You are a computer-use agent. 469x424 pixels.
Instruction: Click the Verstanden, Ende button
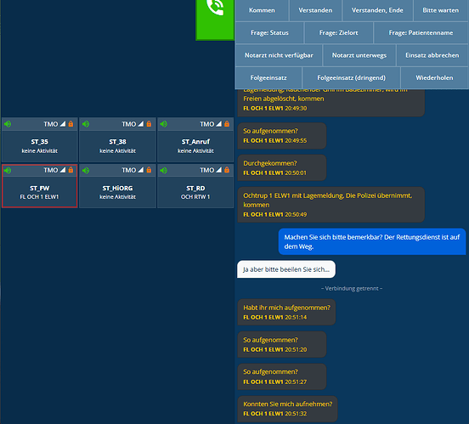[x=377, y=10]
